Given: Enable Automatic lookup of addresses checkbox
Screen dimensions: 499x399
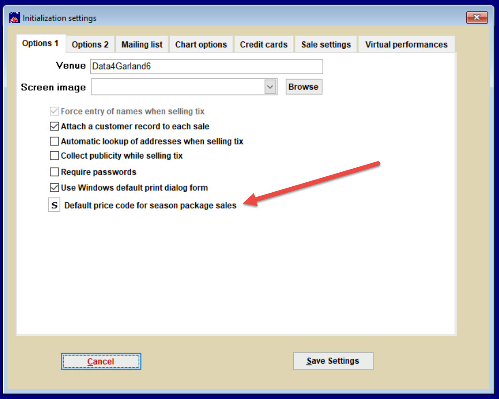Looking at the screenshot, I should [x=54, y=141].
